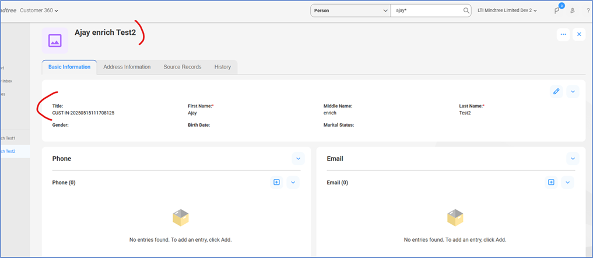Screen dimensions: 593x258
Task: Add a new email entry
Action: tap(550, 182)
